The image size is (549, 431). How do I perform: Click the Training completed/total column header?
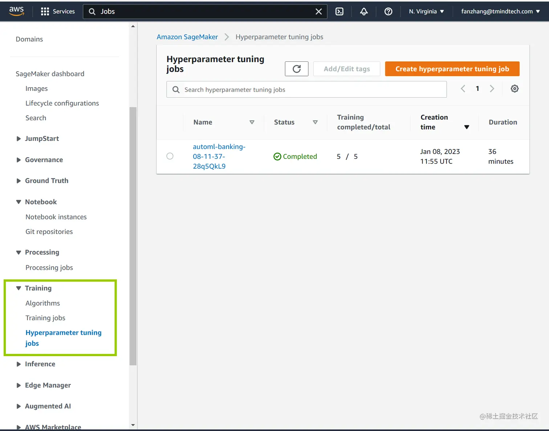pyautogui.click(x=363, y=122)
